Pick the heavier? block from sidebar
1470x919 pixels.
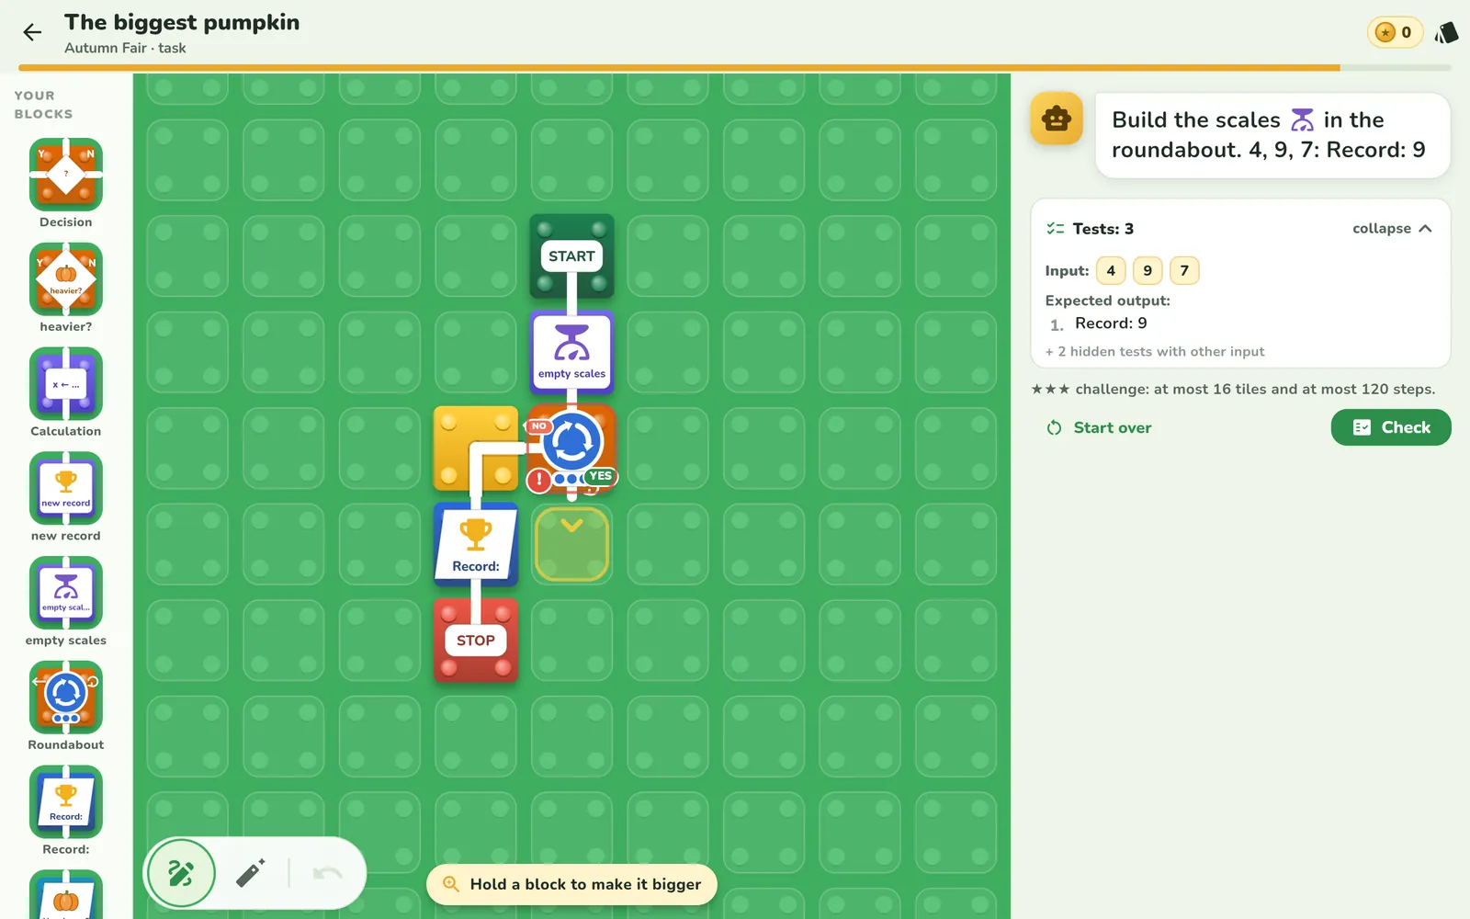tap(65, 279)
